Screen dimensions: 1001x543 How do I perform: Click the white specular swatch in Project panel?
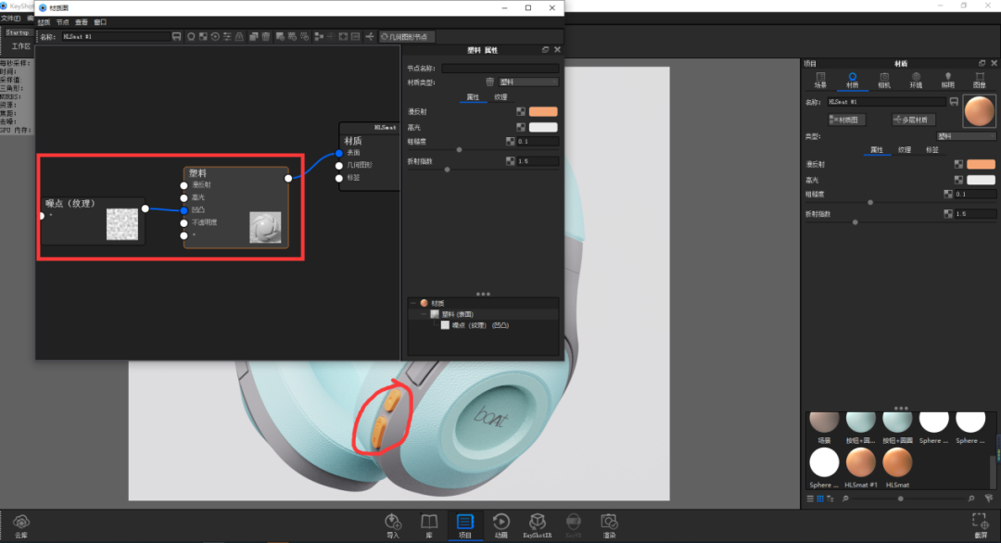981,181
